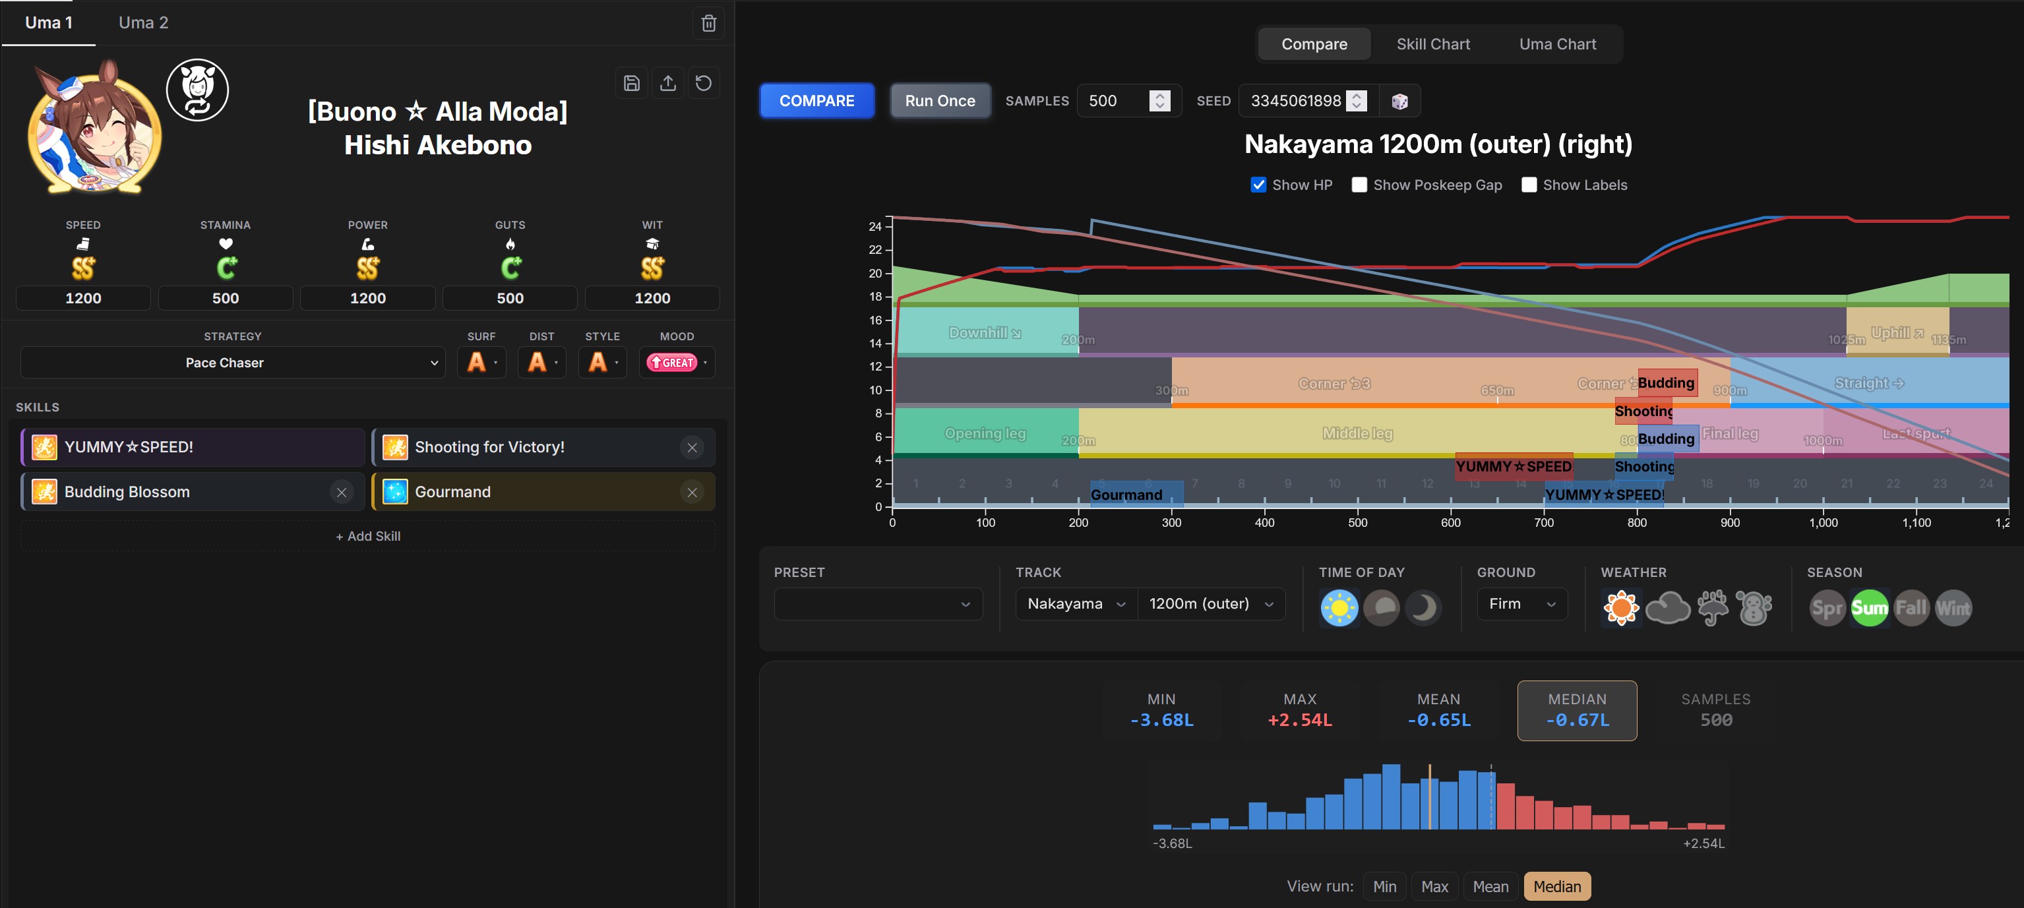Open the Skill Chart tab

[x=1432, y=44]
